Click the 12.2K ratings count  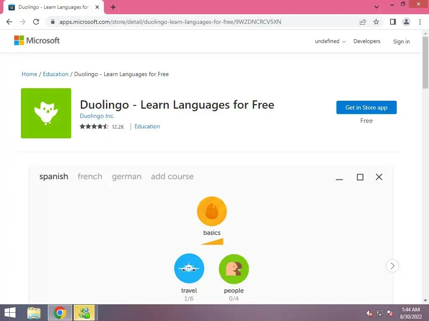[118, 127]
